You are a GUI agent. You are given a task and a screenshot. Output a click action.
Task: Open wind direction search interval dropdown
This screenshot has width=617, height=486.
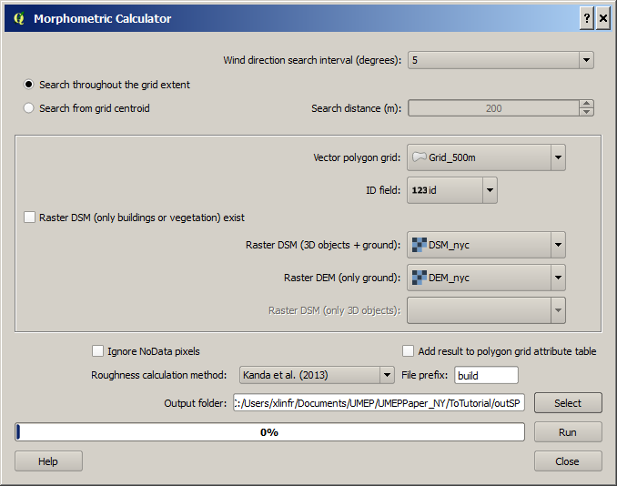coord(586,60)
